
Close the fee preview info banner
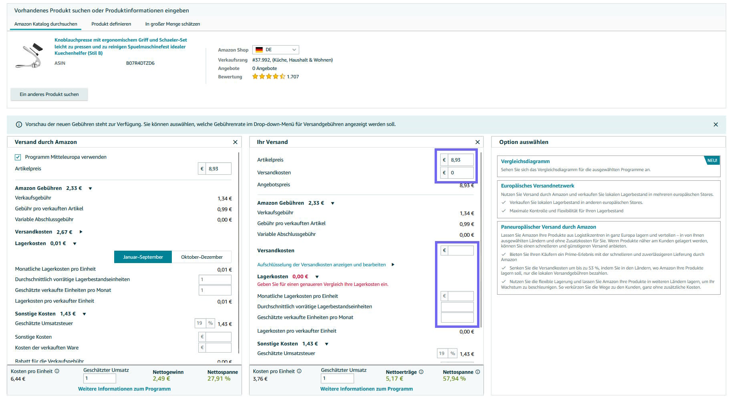coord(715,125)
